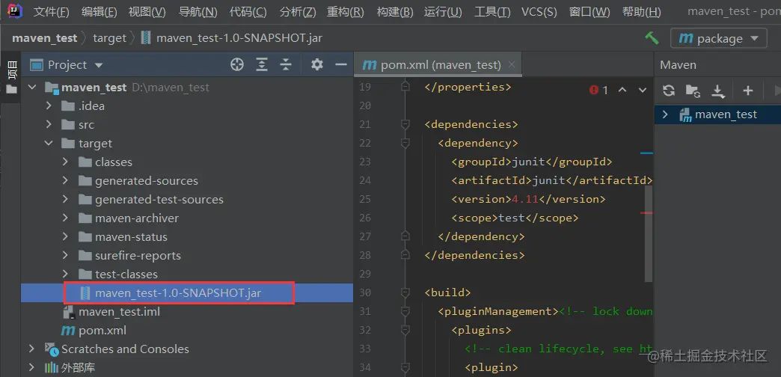This screenshot has height=377, width=781.
Task: Open the 窗口(W) menu
Action: coord(589,12)
